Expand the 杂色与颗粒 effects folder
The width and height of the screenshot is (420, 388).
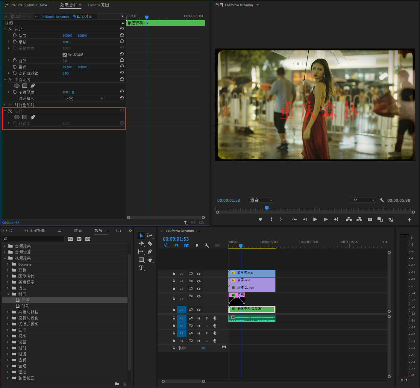click(x=8, y=312)
